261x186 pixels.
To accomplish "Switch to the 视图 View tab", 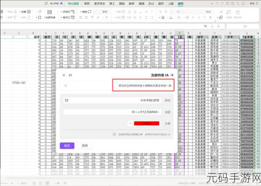I will click(x=121, y=3).
